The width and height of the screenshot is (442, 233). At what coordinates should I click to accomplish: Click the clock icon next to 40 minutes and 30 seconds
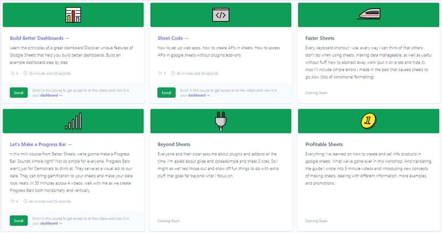173,73
